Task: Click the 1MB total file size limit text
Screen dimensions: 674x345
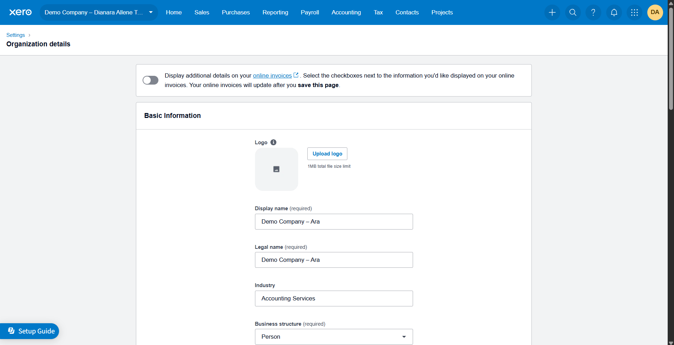Action: pyautogui.click(x=329, y=166)
